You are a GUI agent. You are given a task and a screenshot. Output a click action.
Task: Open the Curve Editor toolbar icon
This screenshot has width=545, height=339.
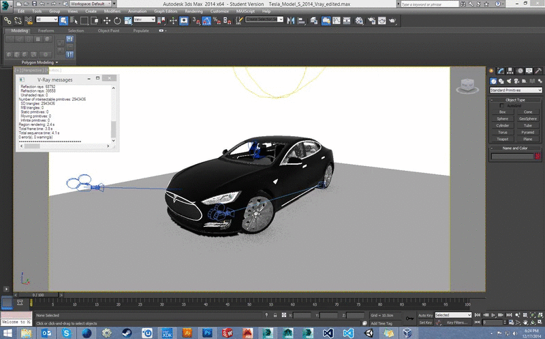(337, 20)
